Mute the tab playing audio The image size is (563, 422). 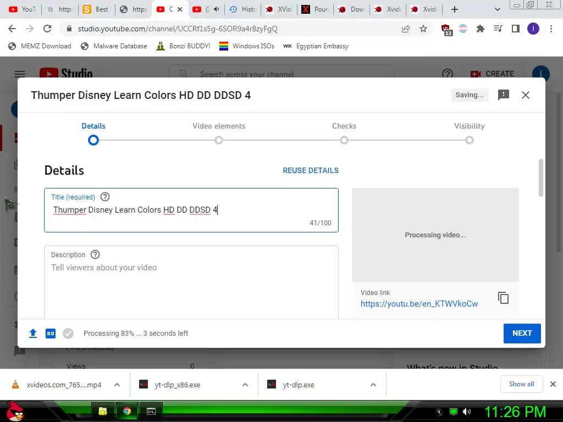click(216, 9)
